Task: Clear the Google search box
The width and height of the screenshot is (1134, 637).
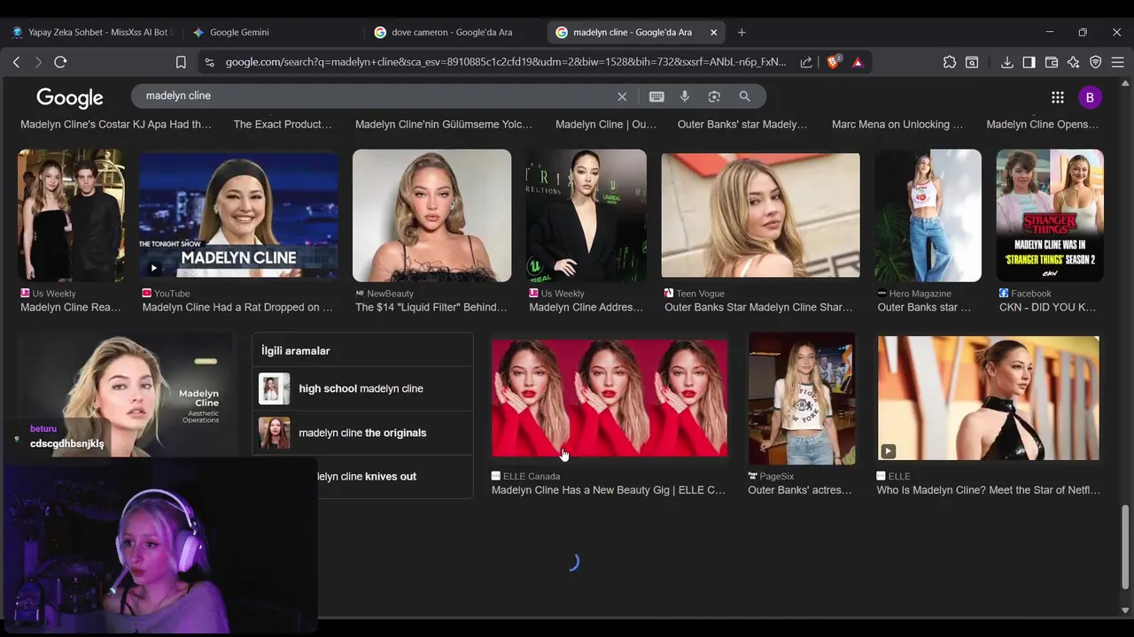Action: [622, 96]
